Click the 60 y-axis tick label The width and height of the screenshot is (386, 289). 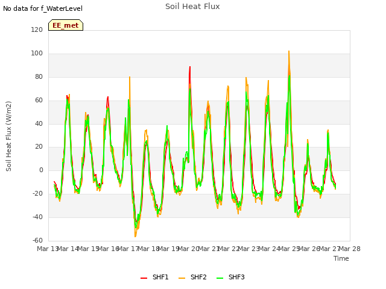point(39,101)
